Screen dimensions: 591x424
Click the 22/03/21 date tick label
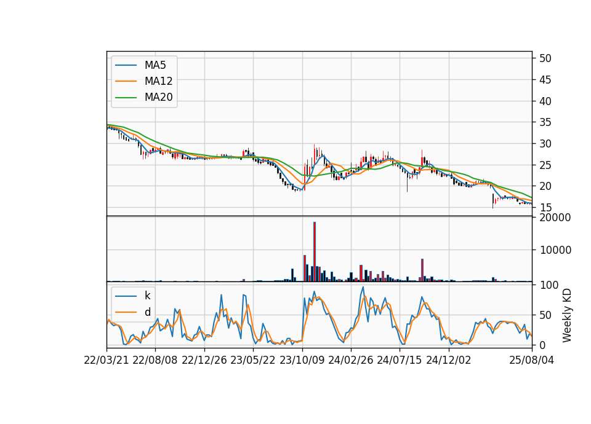coord(107,360)
